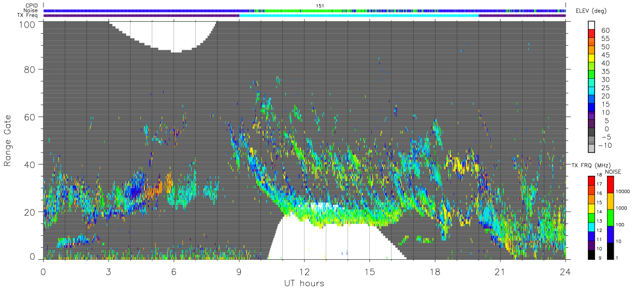636x294 pixels.
Task: Pick the red top segment of TX FRQ colorbar
Action: click(590, 180)
